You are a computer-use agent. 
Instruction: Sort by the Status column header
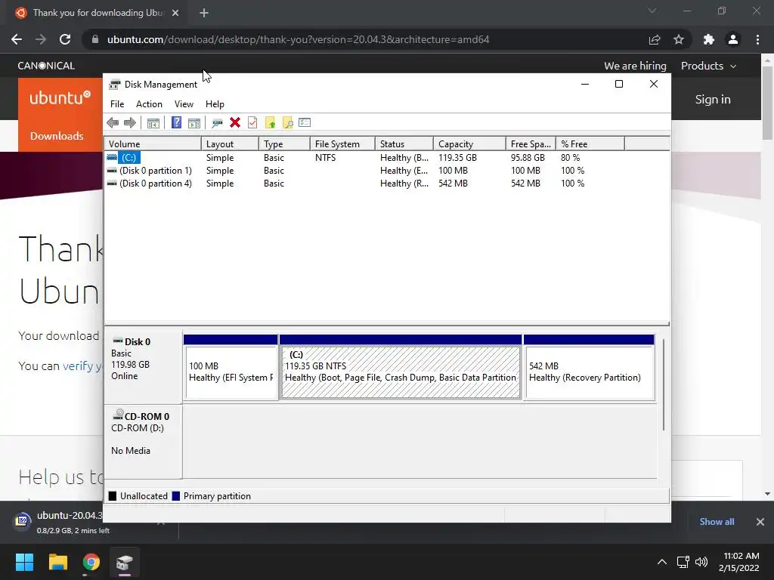[404, 144]
